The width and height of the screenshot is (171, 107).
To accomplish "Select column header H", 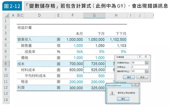I will [116, 15].
